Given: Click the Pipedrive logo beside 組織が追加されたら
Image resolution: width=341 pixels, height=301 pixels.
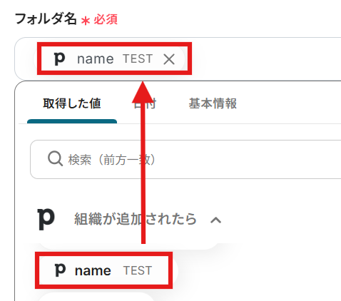Looking at the screenshot, I should click(46, 219).
